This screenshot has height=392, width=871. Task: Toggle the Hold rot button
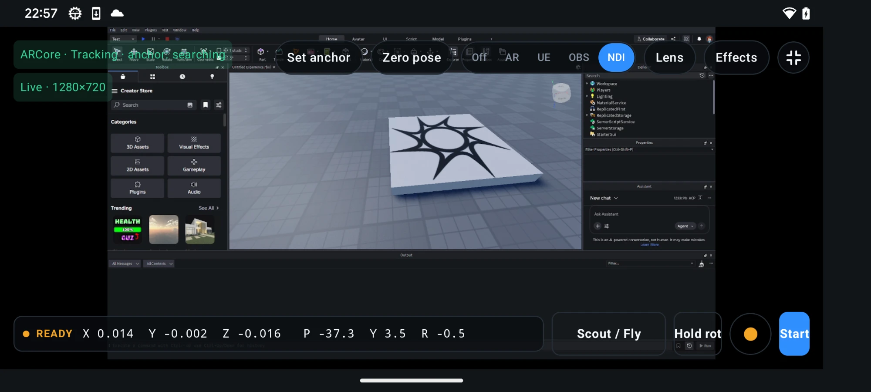698,334
